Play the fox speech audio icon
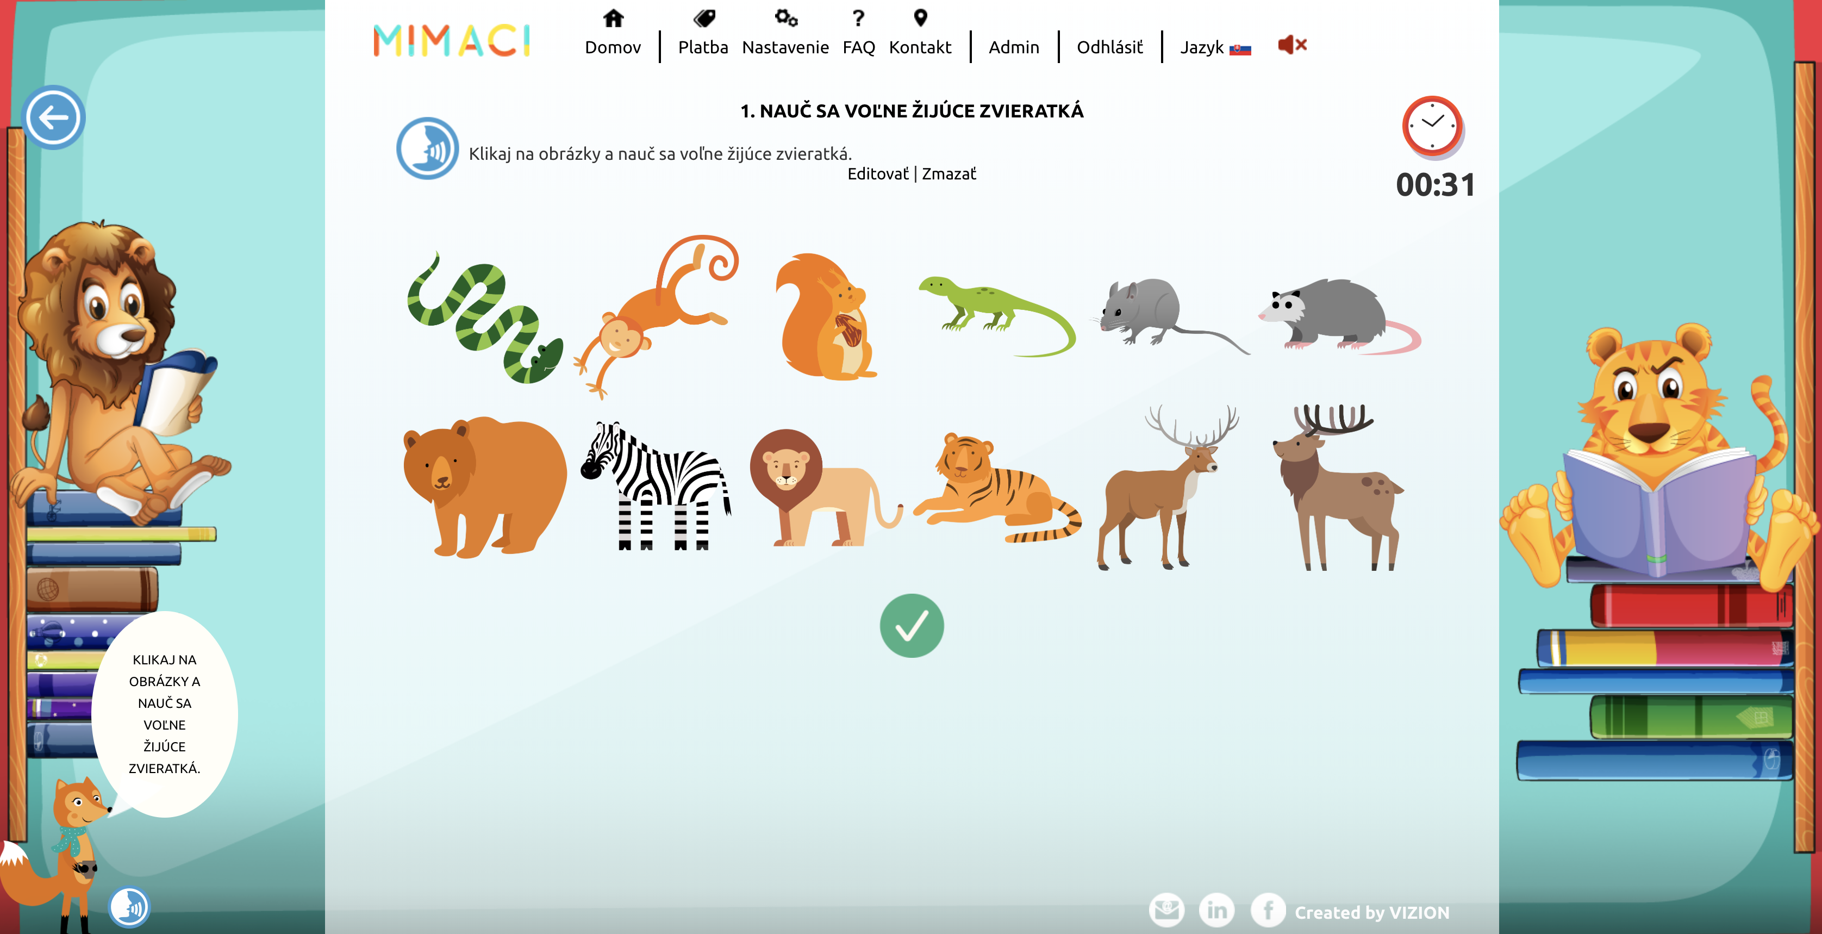Viewport: 1822px width, 934px height. (x=129, y=906)
